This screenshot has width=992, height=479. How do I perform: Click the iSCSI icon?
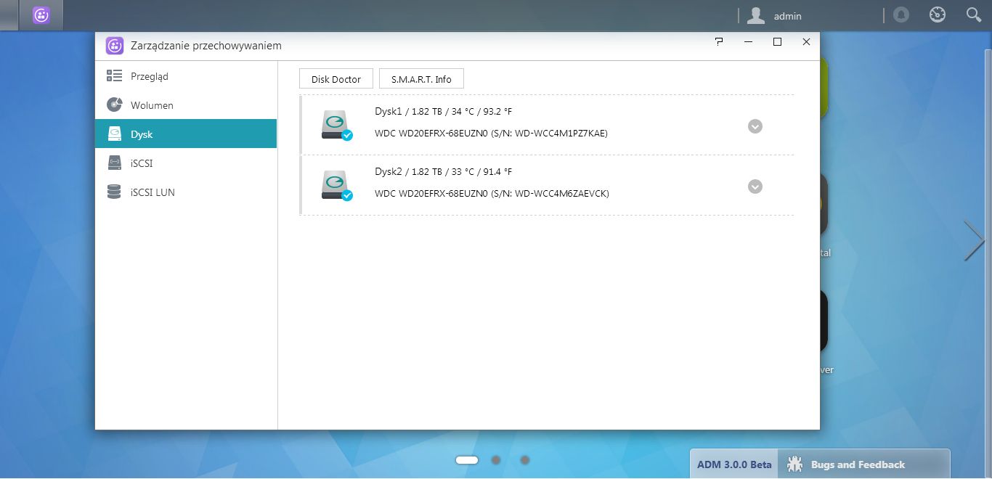[114, 163]
